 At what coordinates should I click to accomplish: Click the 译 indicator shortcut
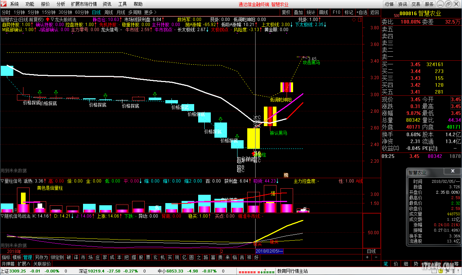(76, 257)
